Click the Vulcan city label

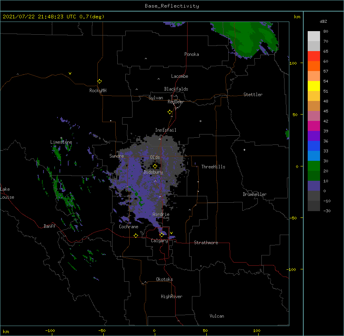(217, 316)
